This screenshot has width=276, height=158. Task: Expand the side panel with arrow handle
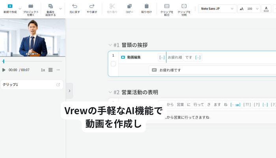point(69,91)
